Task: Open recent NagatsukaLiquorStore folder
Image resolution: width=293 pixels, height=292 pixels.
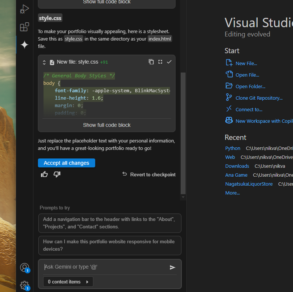Action: (x=249, y=184)
